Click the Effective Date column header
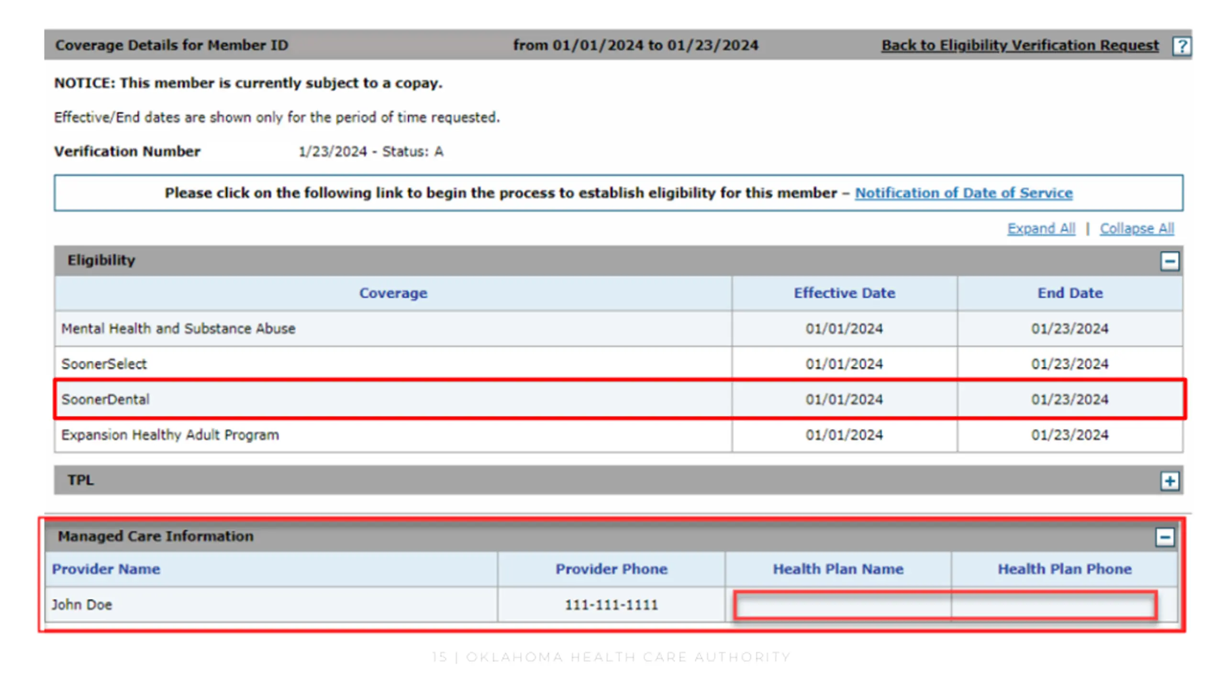 (844, 293)
